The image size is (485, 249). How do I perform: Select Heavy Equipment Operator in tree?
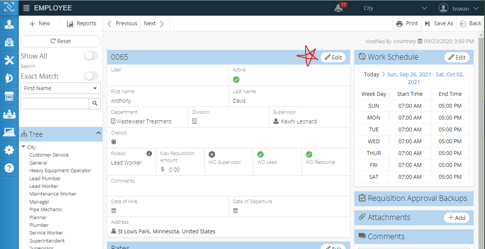[60, 170]
